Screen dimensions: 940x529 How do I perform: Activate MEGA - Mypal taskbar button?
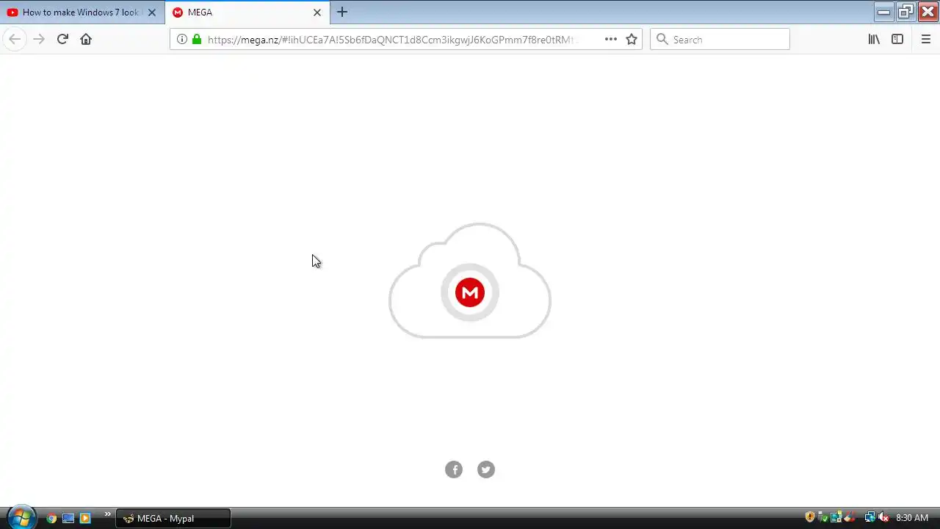click(x=173, y=518)
